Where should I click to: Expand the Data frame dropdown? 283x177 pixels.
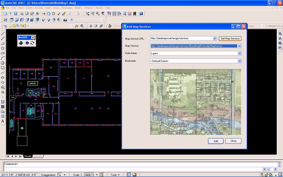coord(239,53)
